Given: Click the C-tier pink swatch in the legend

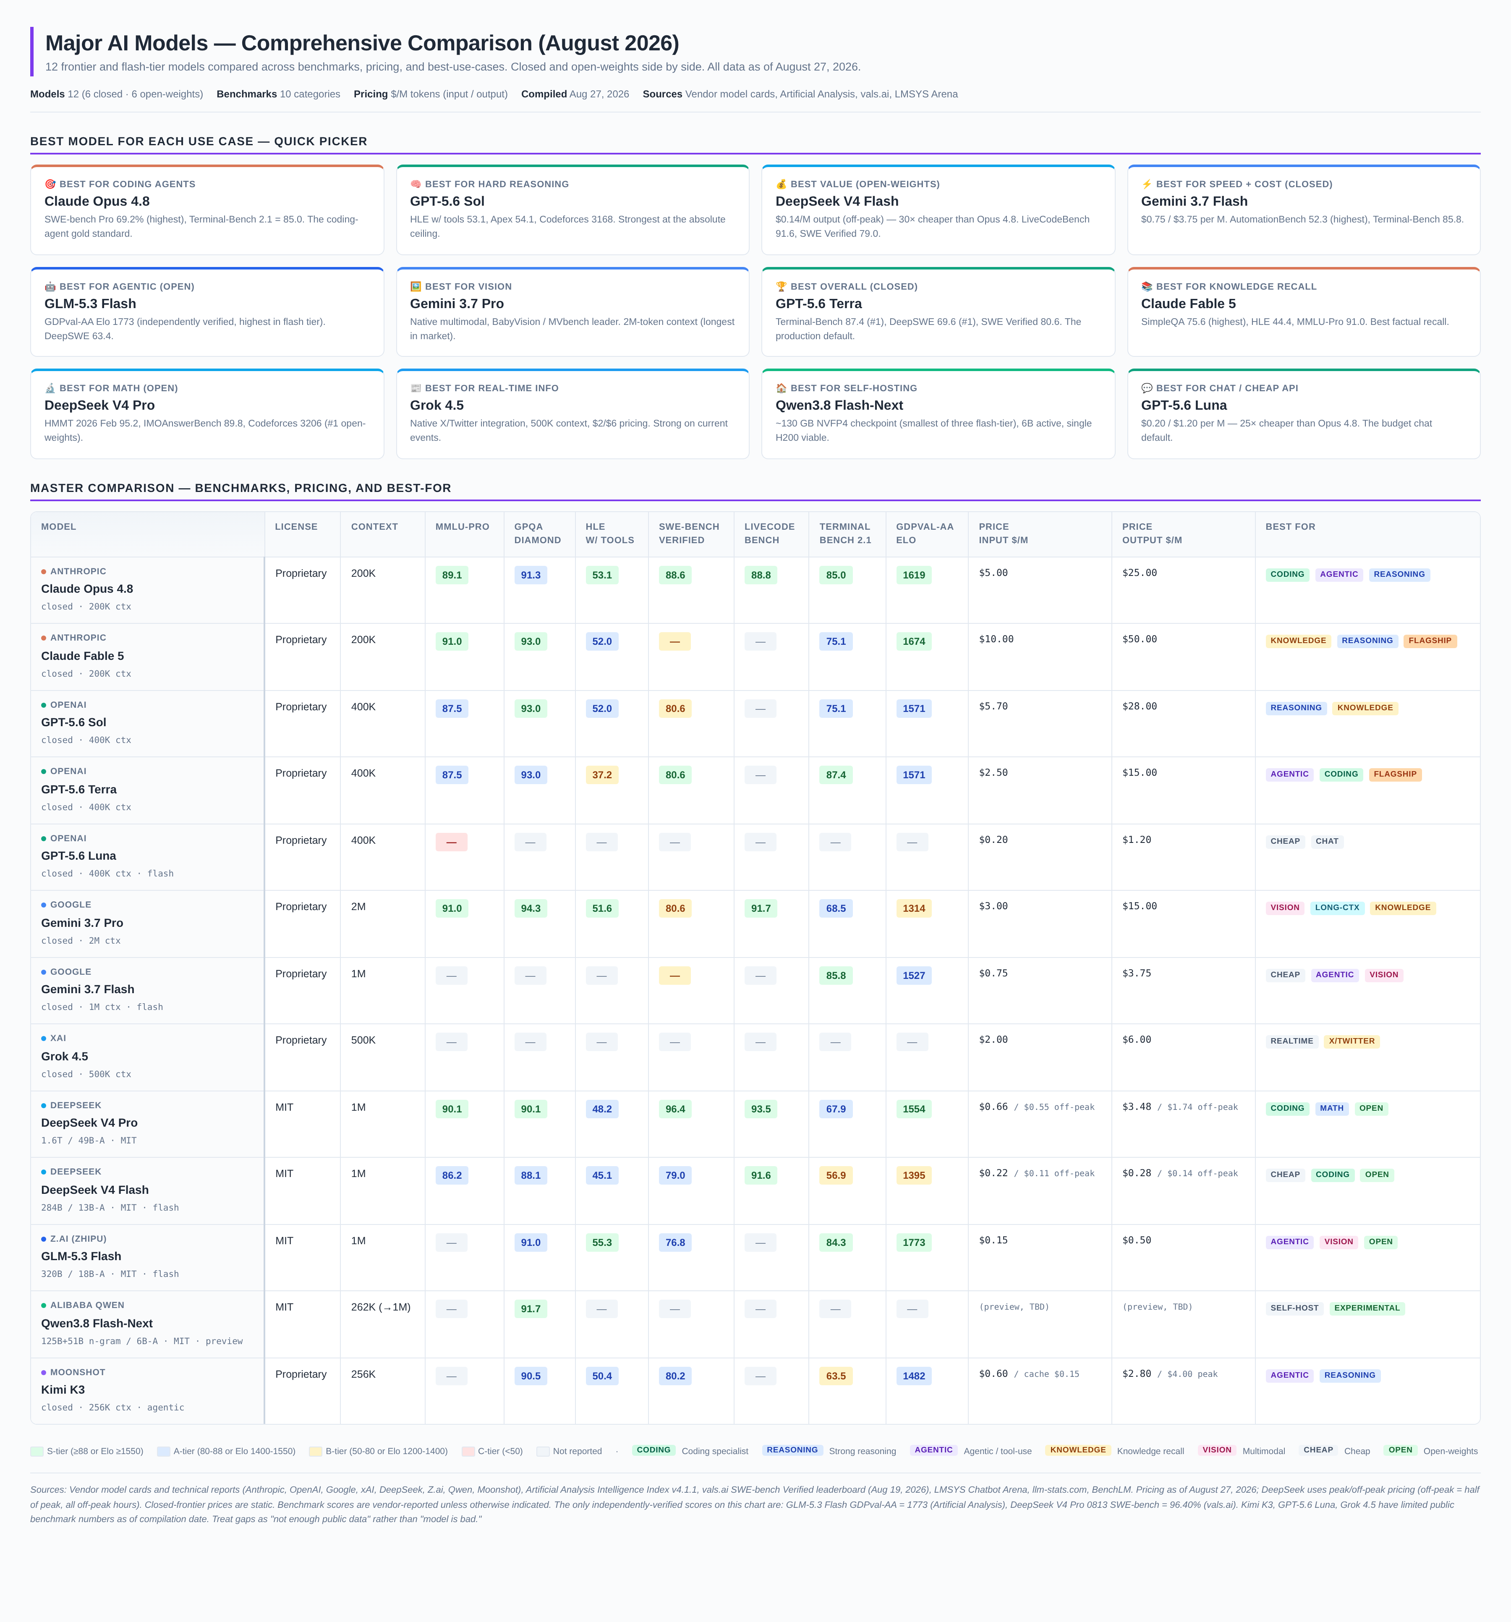Looking at the screenshot, I should pyautogui.click(x=468, y=1452).
